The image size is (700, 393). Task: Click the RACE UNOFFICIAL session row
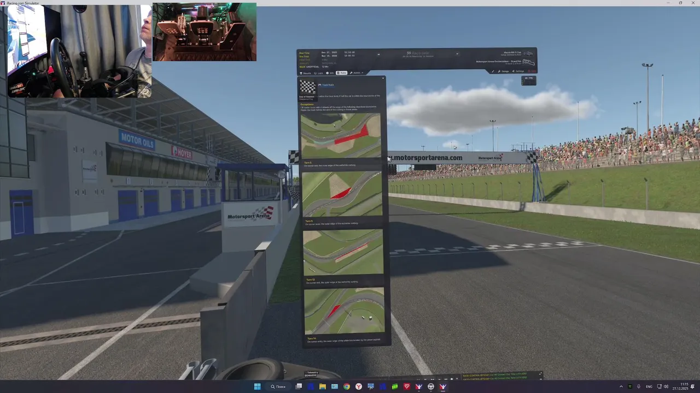pyautogui.click(x=313, y=67)
